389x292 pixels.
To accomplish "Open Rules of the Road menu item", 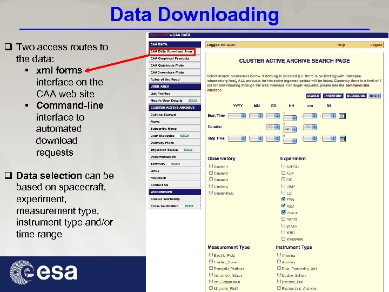I will point(175,79).
